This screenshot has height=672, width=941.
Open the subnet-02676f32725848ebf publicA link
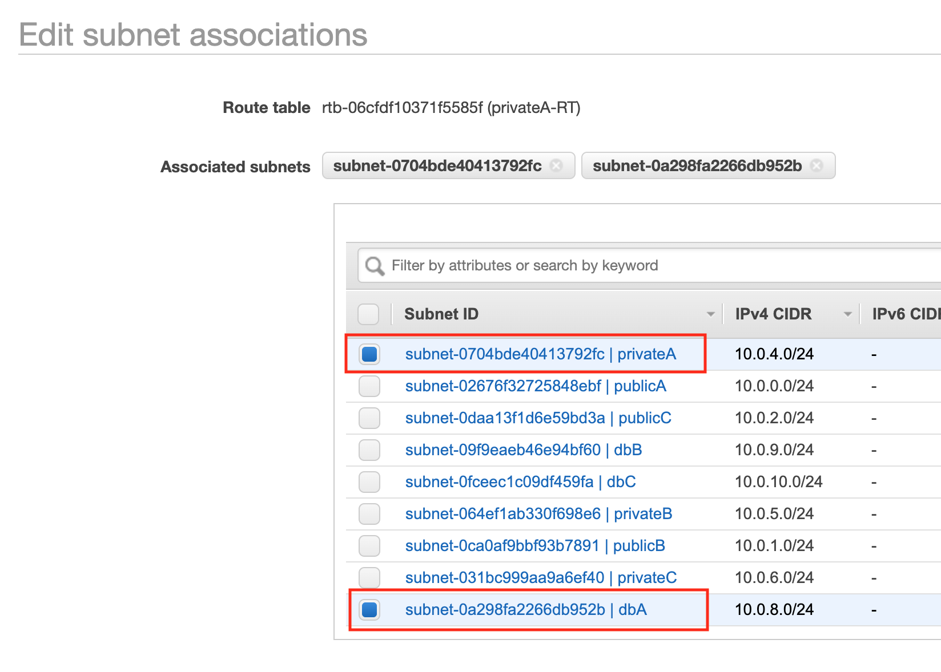click(x=535, y=386)
